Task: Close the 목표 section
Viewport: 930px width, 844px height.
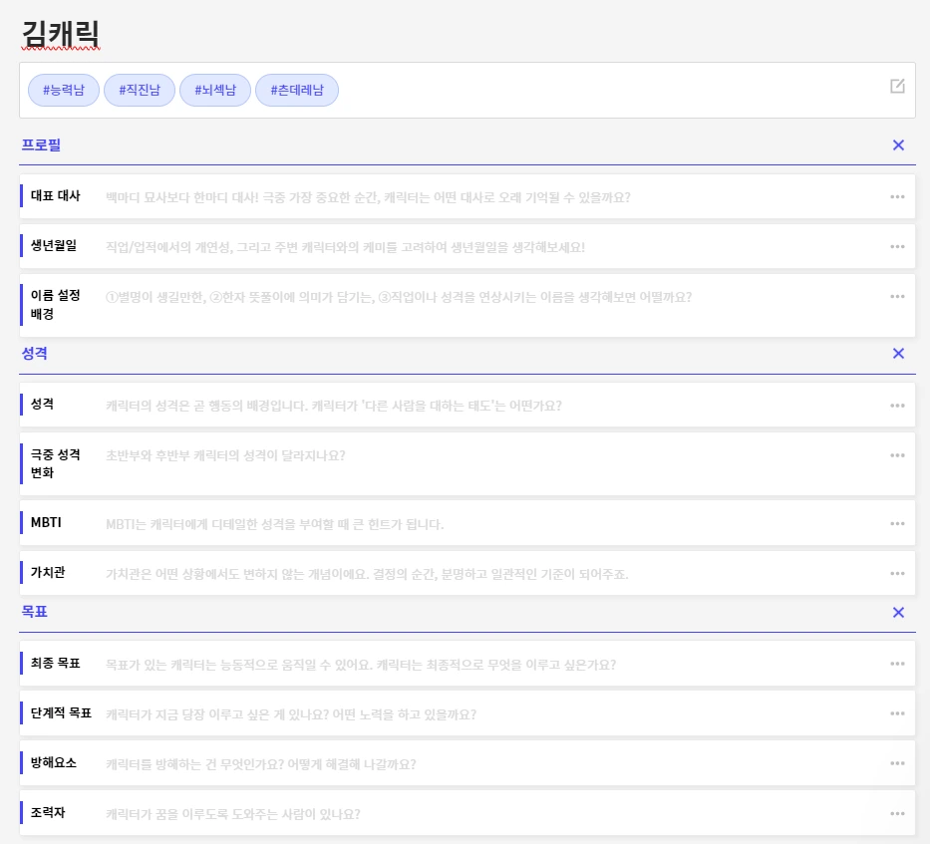Action: tap(898, 612)
